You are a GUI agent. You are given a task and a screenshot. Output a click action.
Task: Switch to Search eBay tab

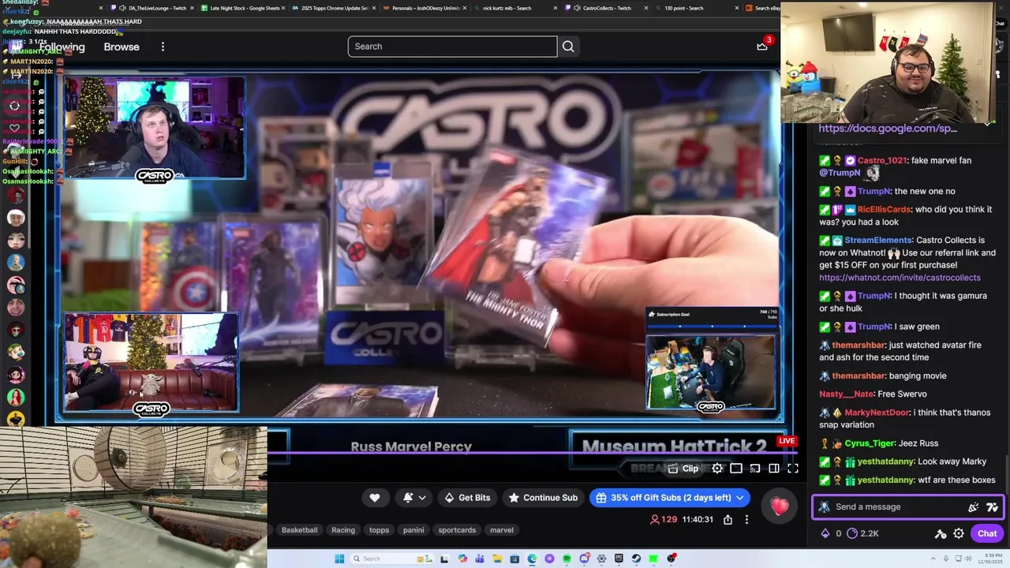click(762, 8)
